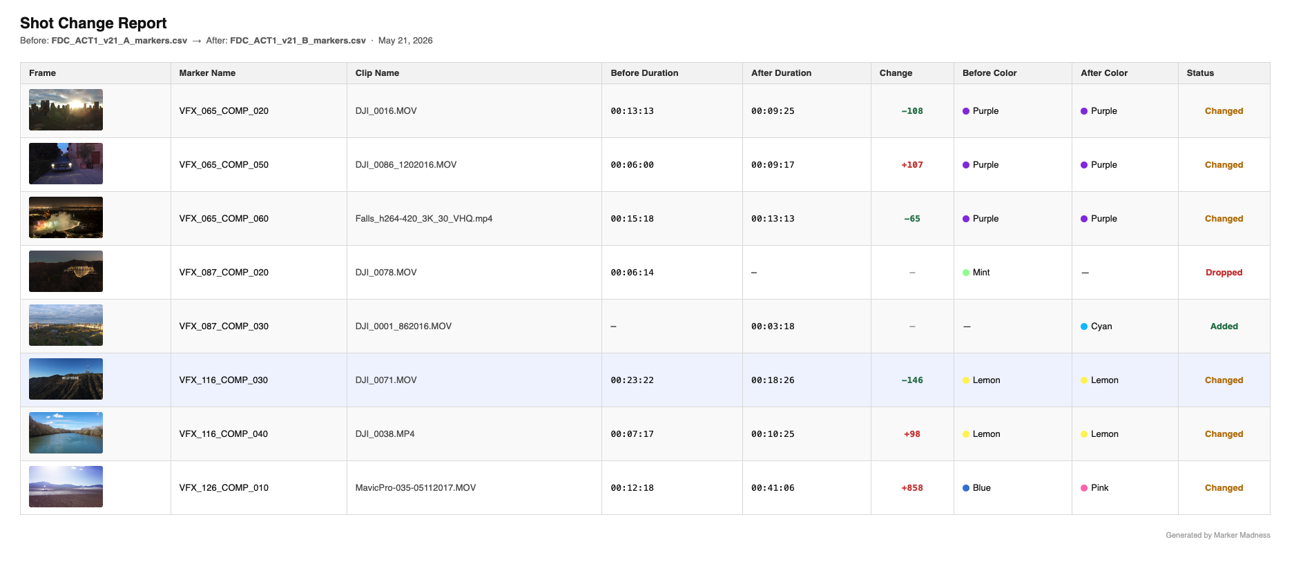Open the VFX_065_COMP_050 car alley thumbnail
1294x566 pixels.
[66, 164]
